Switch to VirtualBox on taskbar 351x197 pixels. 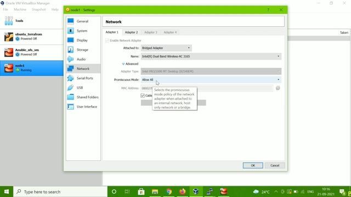tap(196, 192)
